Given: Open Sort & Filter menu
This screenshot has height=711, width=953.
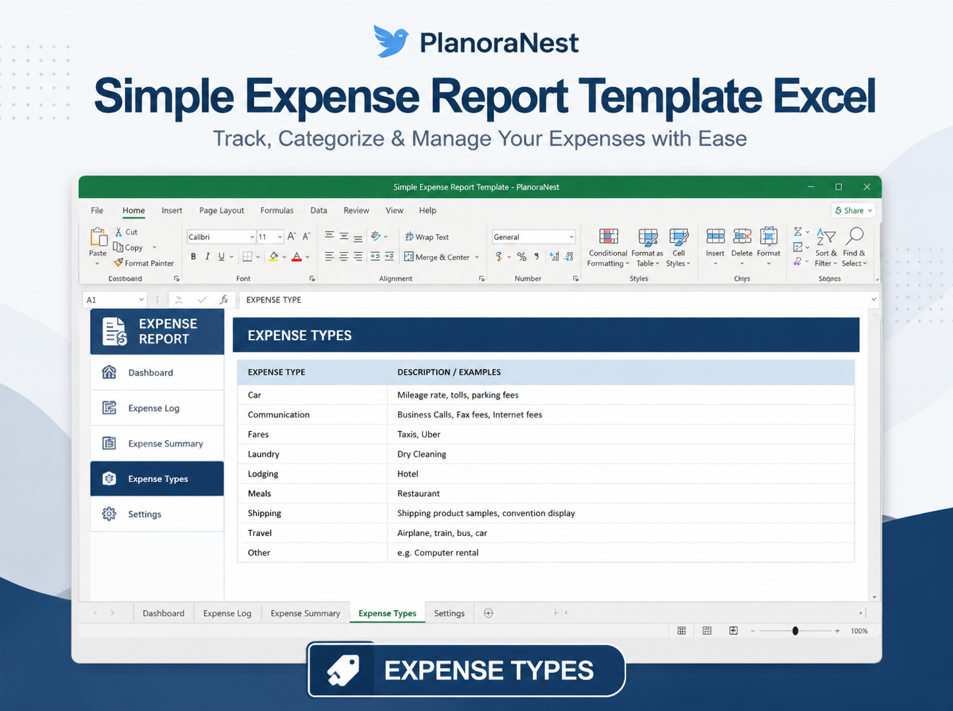Looking at the screenshot, I should coord(826,247).
